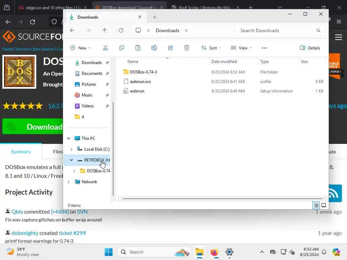The height and width of the screenshot is (260, 347).
Task: Go up one folder level
Action: click(104, 30)
